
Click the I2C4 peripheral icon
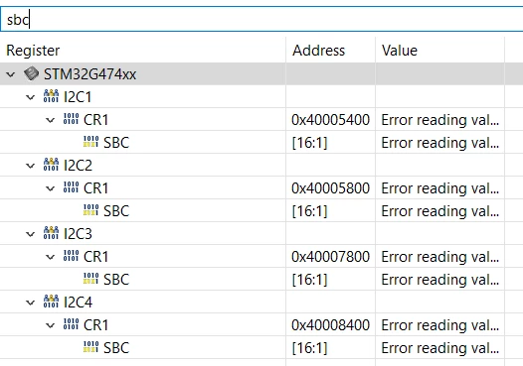51,302
